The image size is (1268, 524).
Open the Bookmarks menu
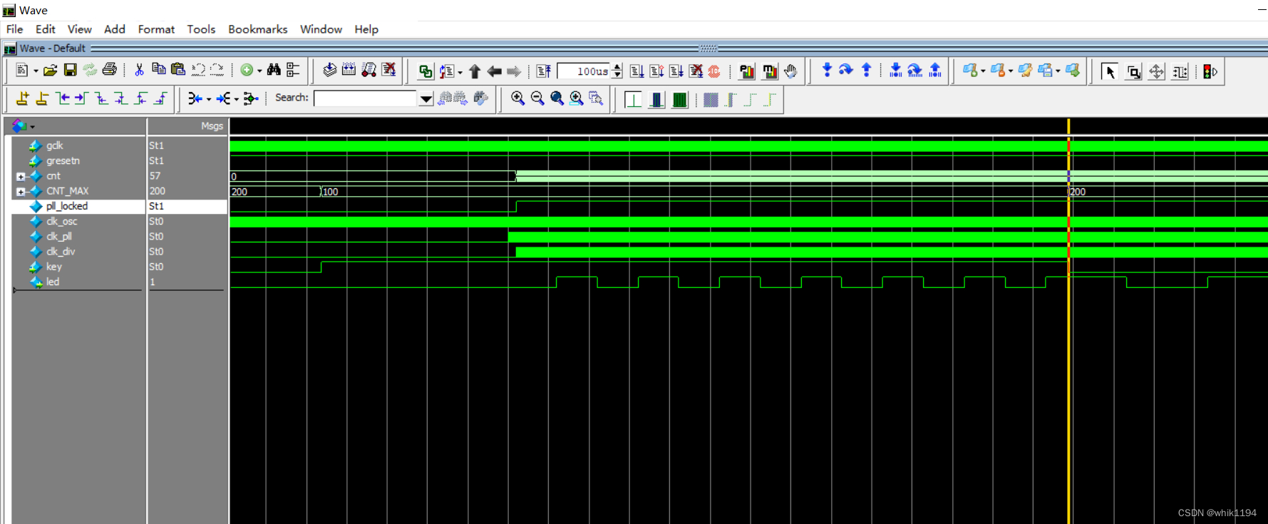pos(257,29)
